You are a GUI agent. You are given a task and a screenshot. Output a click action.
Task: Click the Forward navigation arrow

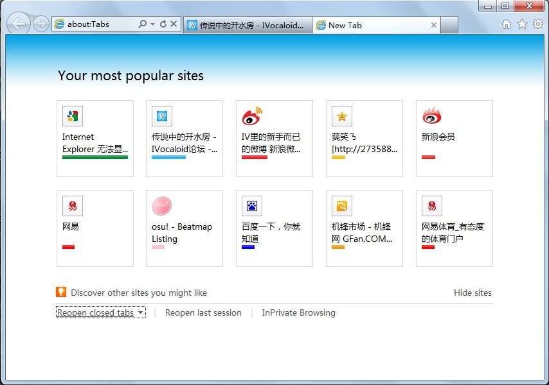(x=41, y=24)
